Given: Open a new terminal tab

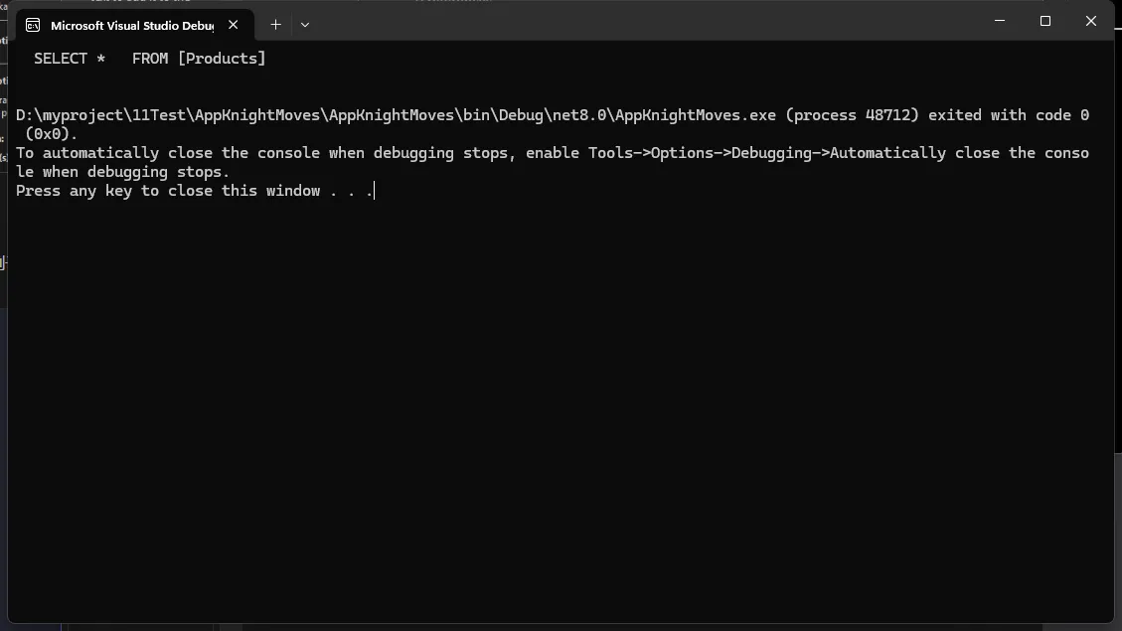Looking at the screenshot, I should point(275,25).
